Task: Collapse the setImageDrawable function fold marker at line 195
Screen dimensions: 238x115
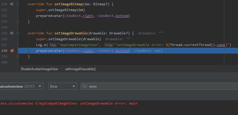Action: pos(18,33)
